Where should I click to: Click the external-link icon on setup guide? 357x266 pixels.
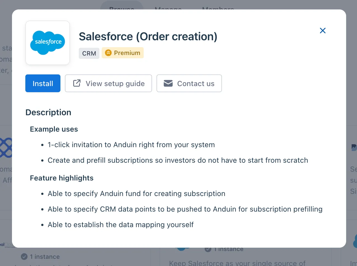point(77,83)
